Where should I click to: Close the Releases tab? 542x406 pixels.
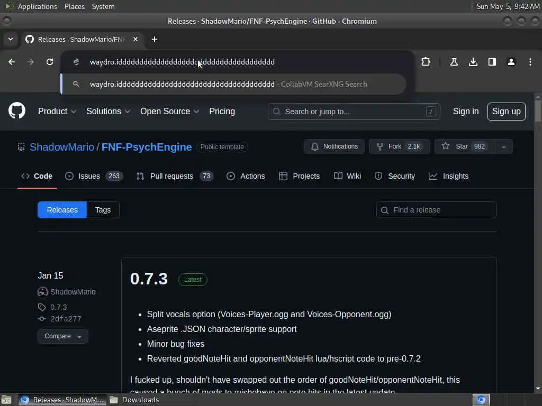(135, 39)
